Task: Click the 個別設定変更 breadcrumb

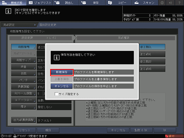Action: [x=48, y=25]
